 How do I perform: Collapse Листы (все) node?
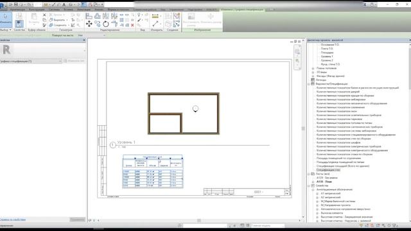[309, 174]
